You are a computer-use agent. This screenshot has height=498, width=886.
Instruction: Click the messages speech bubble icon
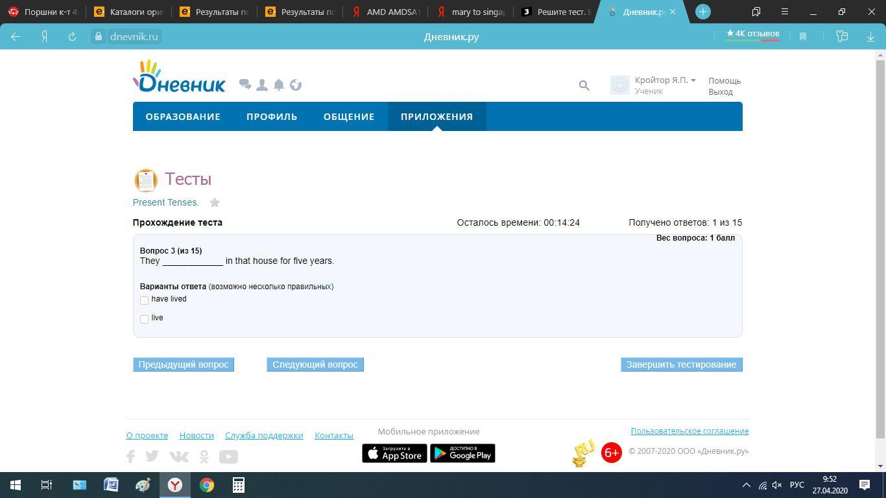tap(245, 85)
